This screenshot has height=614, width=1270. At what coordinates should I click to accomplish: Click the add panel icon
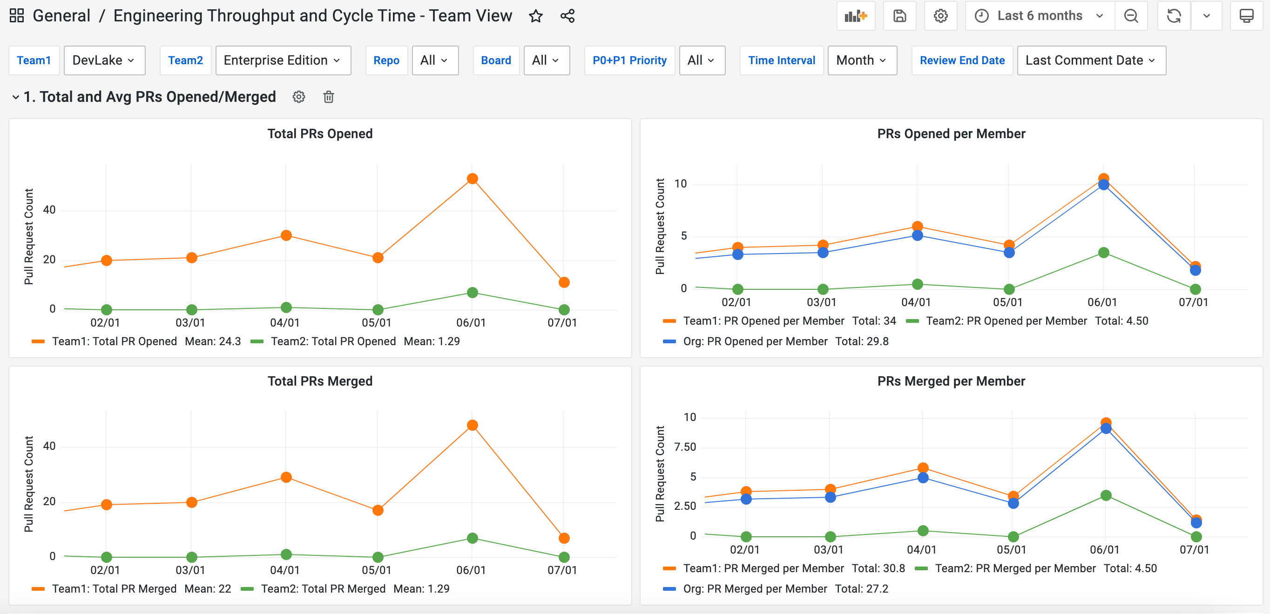[855, 16]
